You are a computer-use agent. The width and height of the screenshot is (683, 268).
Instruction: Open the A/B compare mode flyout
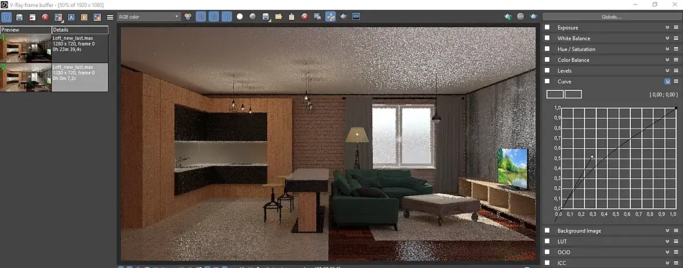pyautogui.click(x=58, y=17)
